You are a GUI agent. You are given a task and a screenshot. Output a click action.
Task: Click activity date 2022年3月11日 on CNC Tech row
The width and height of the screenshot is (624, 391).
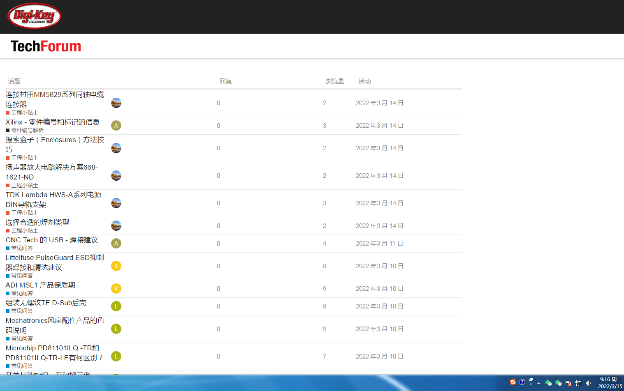pyautogui.click(x=379, y=244)
